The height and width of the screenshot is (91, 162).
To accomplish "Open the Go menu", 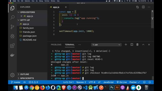I will point(37,1).
